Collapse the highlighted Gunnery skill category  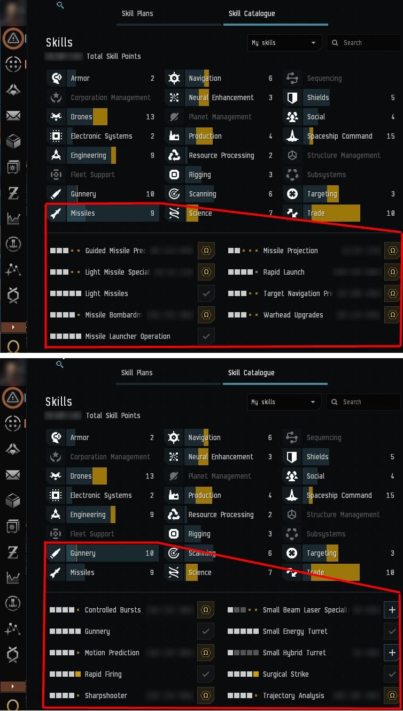point(102,553)
